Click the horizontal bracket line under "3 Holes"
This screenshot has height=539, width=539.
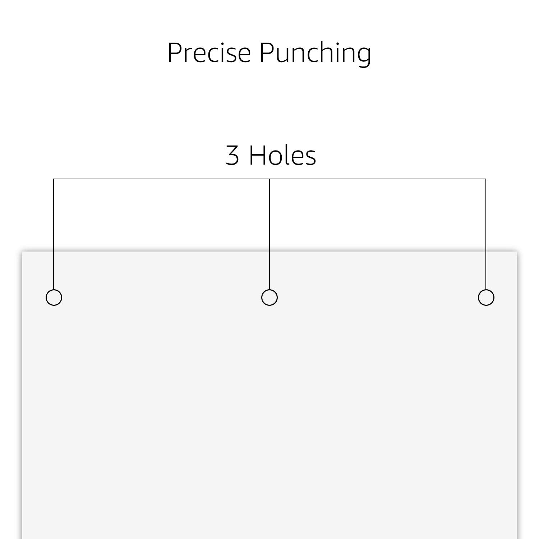click(x=269, y=179)
